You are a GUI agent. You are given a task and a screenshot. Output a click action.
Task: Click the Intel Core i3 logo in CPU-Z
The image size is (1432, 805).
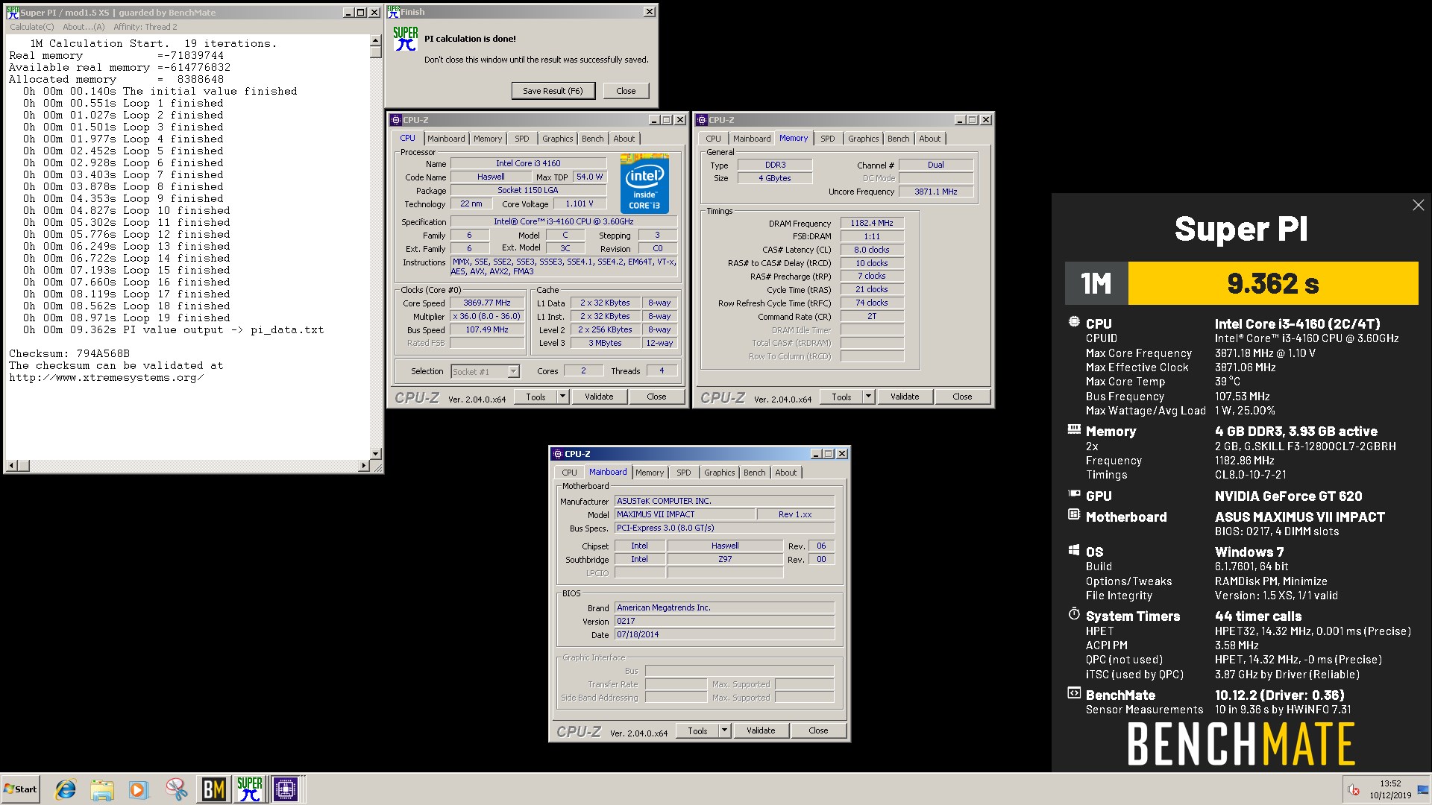coord(644,183)
